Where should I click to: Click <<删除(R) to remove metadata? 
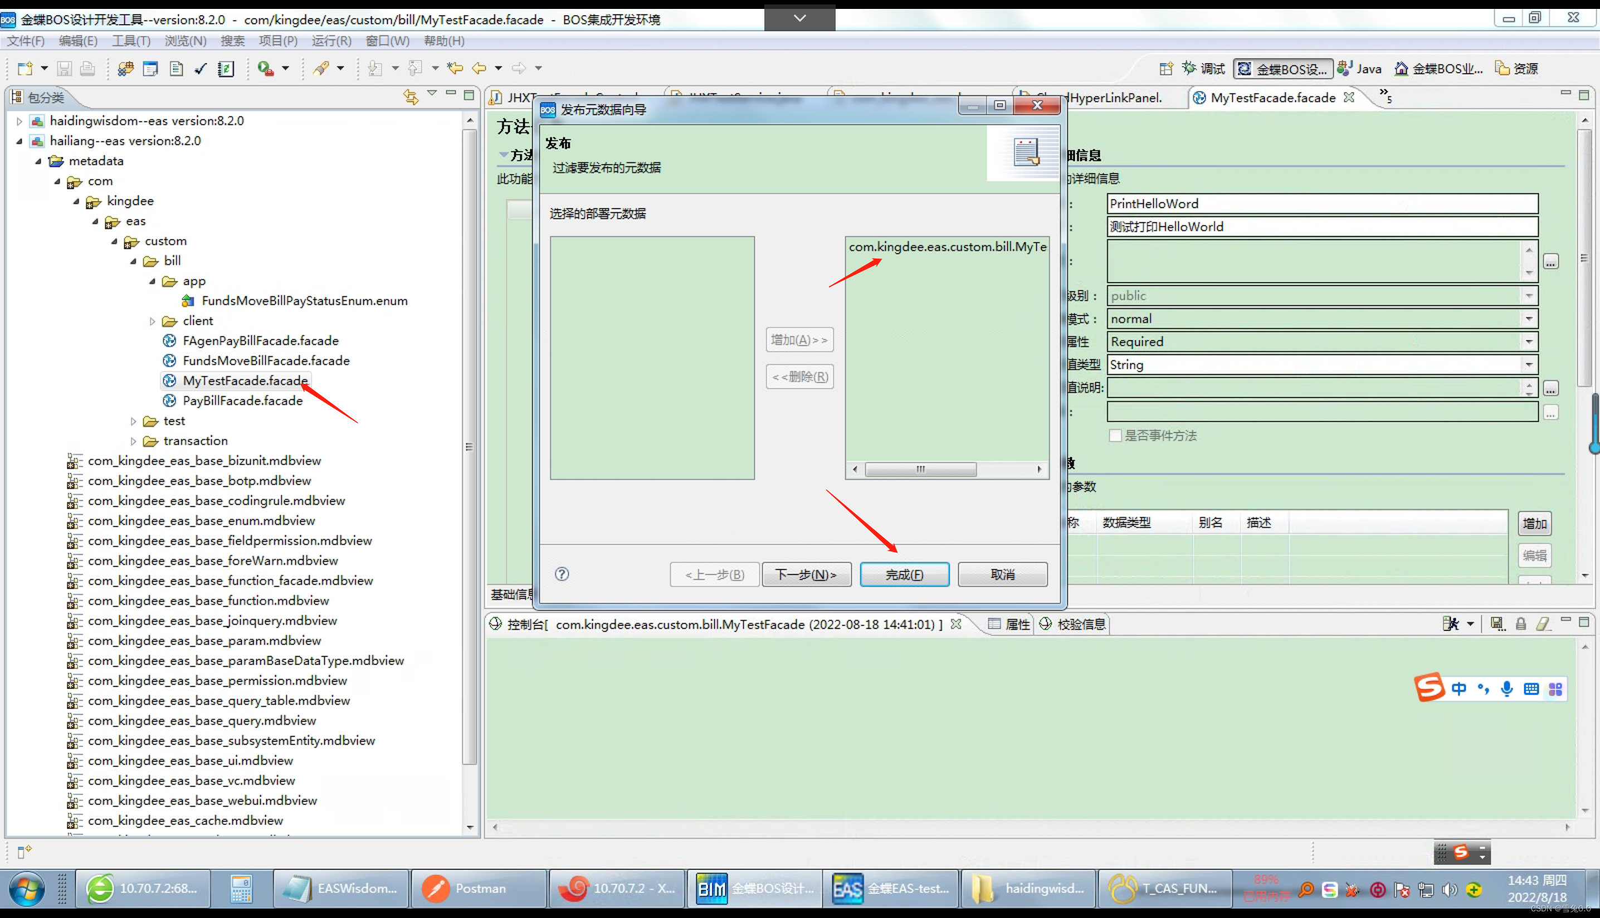point(800,376)
